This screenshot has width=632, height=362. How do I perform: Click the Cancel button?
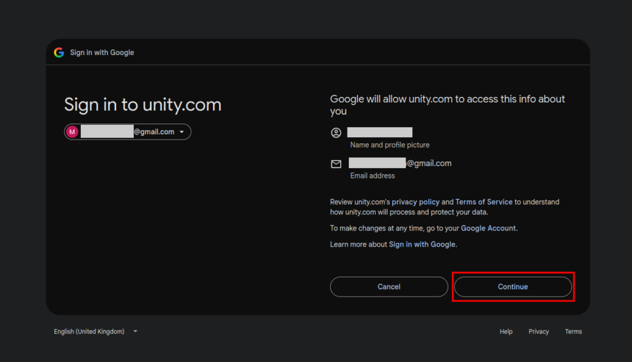pyautogui.click(x=389, y=287)
